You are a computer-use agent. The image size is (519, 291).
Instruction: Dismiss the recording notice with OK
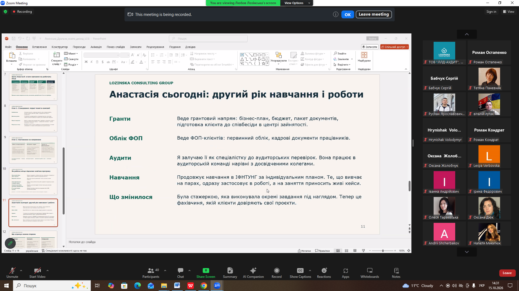click(x=348, y=15)
